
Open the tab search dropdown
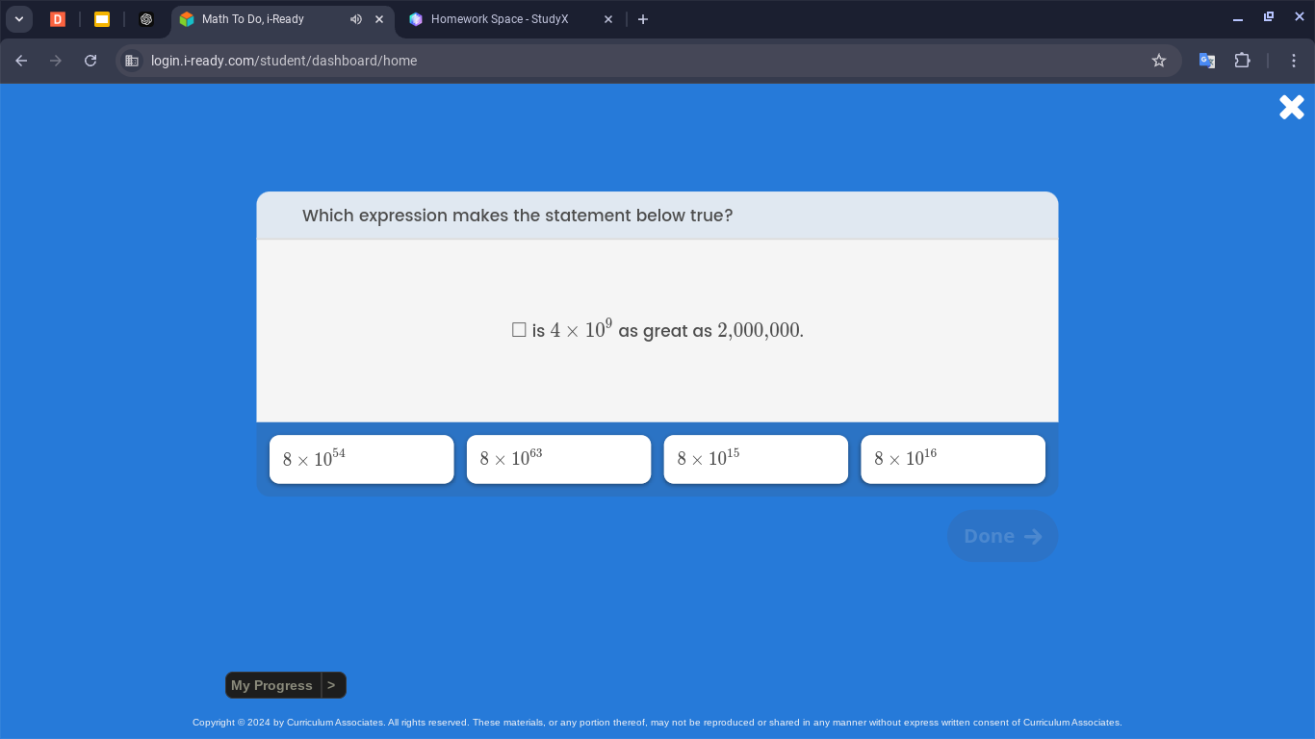click(19, 19)
